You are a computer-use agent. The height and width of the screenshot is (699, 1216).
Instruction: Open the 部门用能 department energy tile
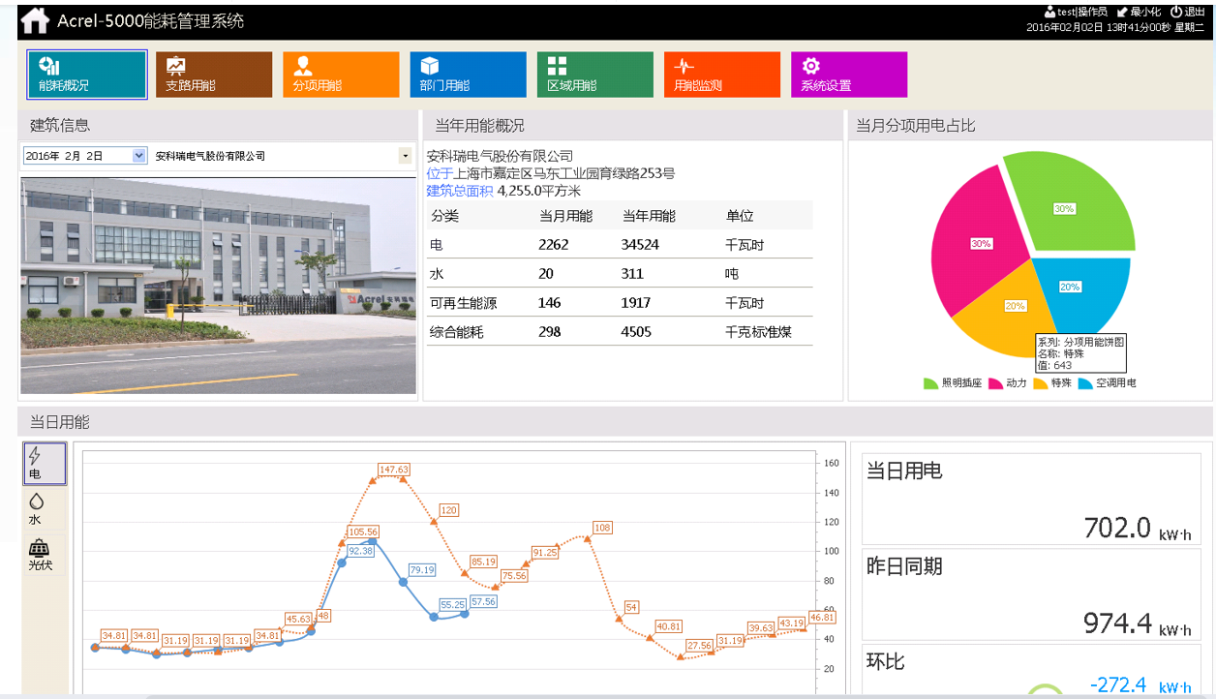[x=468, y=75]
